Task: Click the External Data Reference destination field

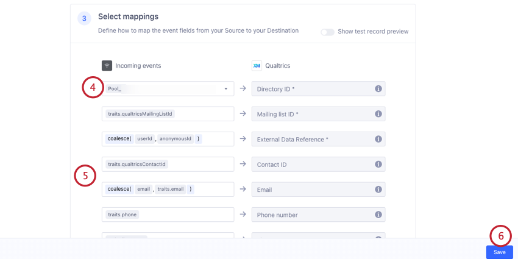Action: pos(311,139)
